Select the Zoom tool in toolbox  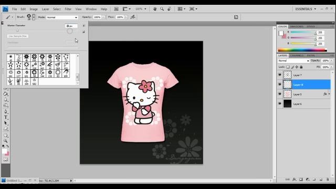coord(6,141)
